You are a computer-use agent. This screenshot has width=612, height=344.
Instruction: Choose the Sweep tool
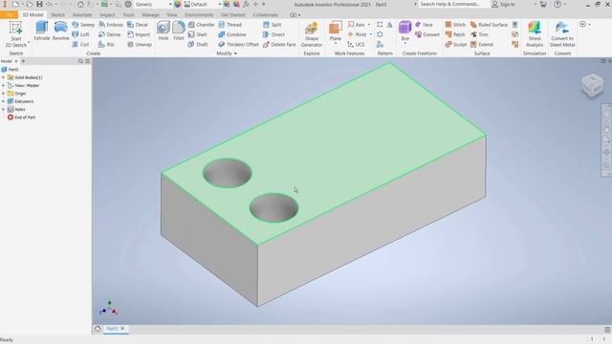point(83,25)
